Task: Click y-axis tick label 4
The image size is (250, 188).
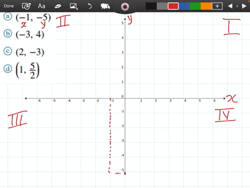Action: (x=122, y=38)
